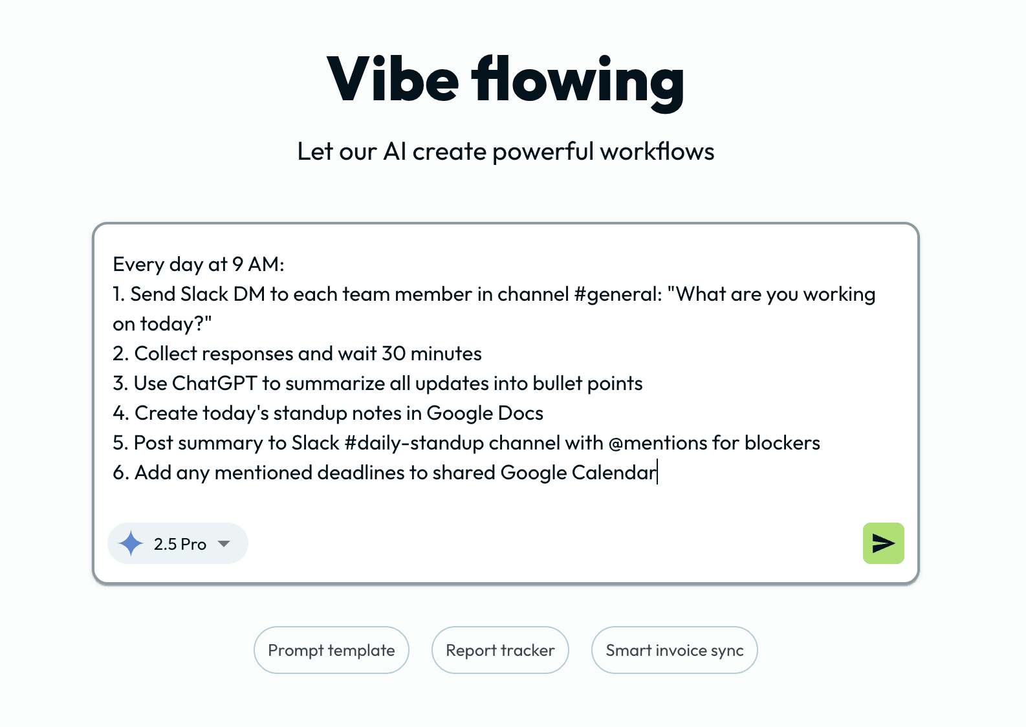The width and height of the screenshot is (1026, 727).
Task: Place cursor in "Every day at 9 AM:" line
Action: coord(199,265)
